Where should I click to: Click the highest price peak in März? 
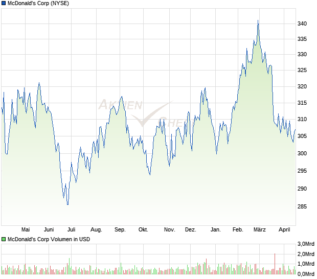[258, 20]
